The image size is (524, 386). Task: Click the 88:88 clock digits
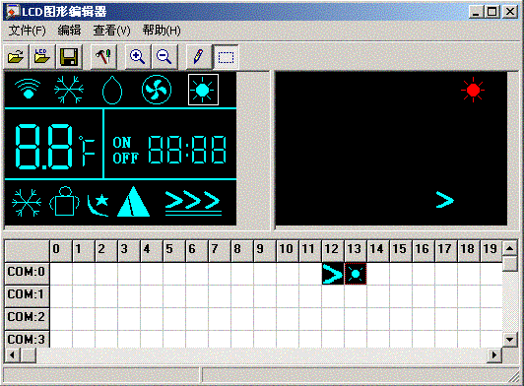pyautogui.click(x=187, y=150)
